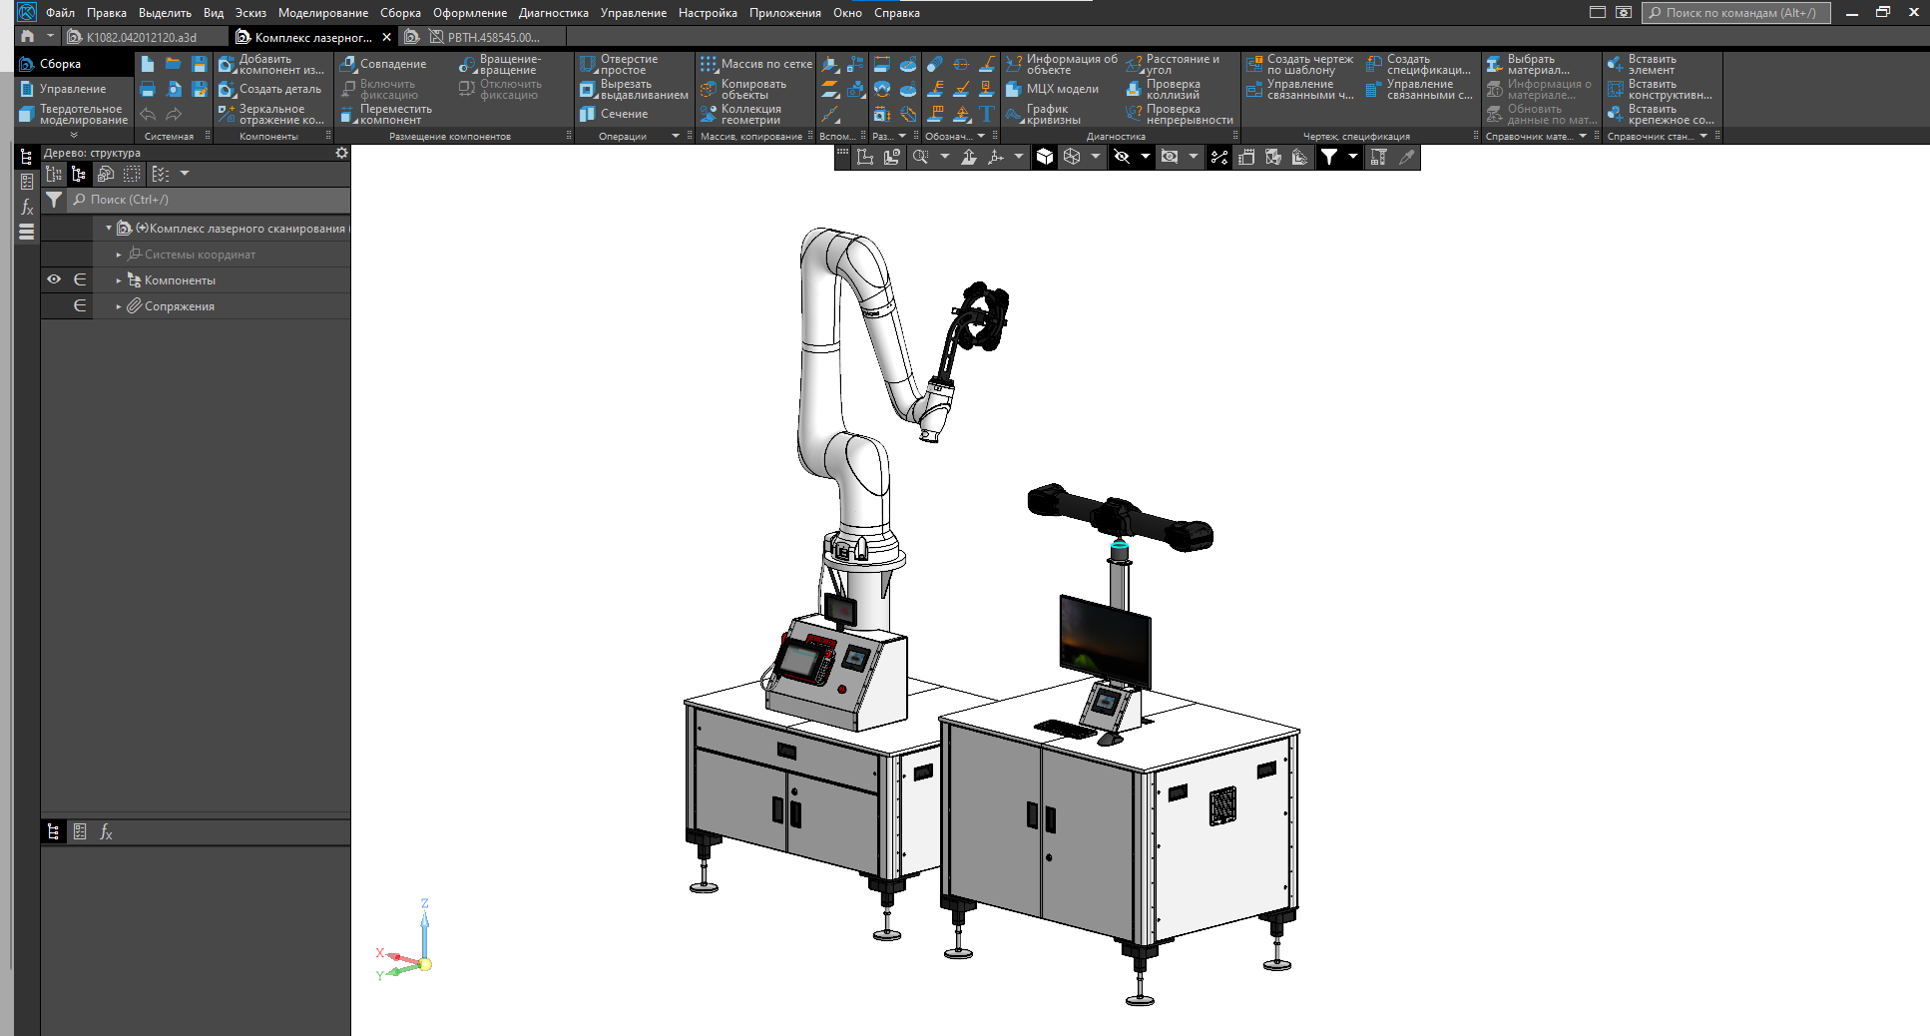This screenshot has width=1930, height=1036.
Task: Open the Моделирование menu
Action: point(322,13)
